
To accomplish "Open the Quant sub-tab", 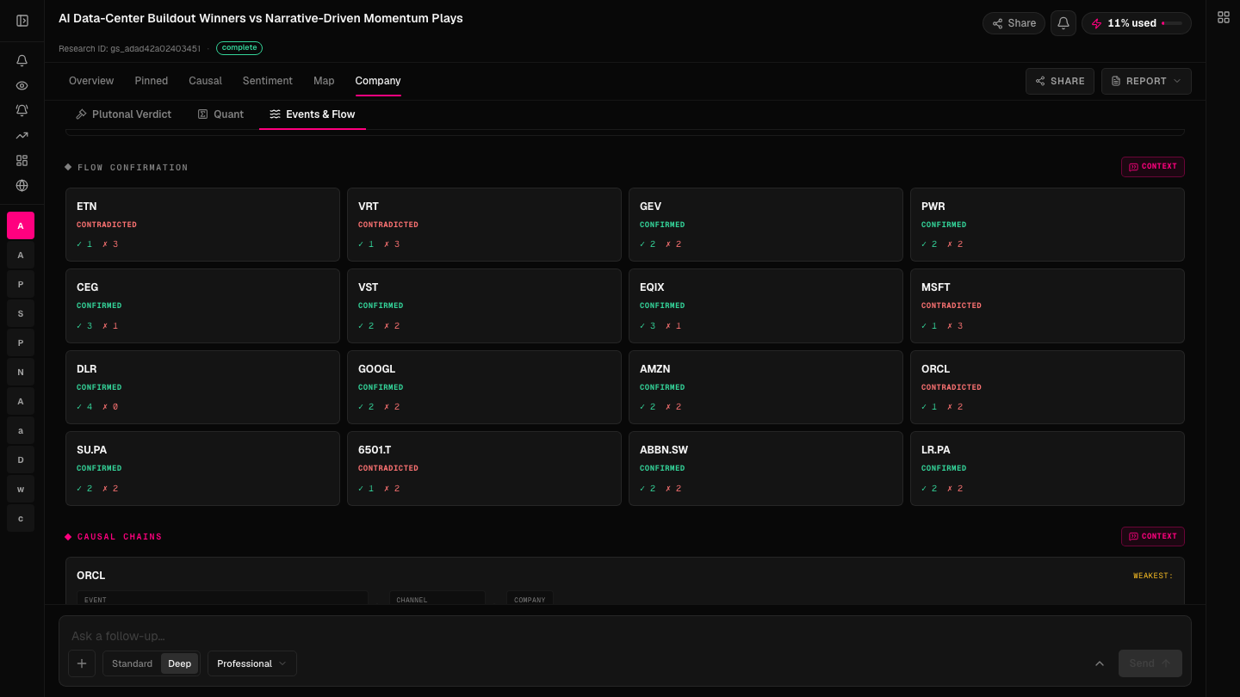I will coord(220,114).
